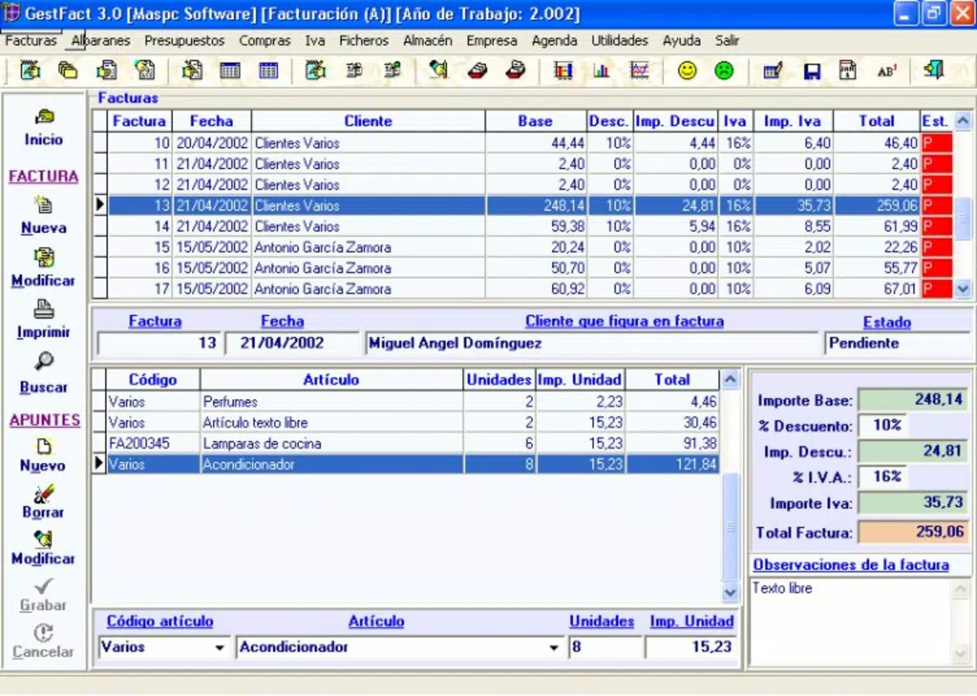Click the calculator document toolbar icon

click(848, 70)
